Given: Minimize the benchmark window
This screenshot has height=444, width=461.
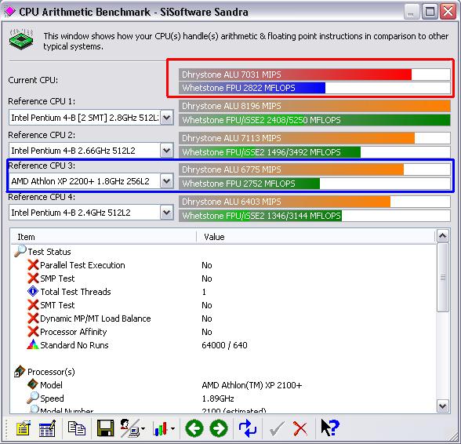Looking at the screenshot, I should (411, 12).
